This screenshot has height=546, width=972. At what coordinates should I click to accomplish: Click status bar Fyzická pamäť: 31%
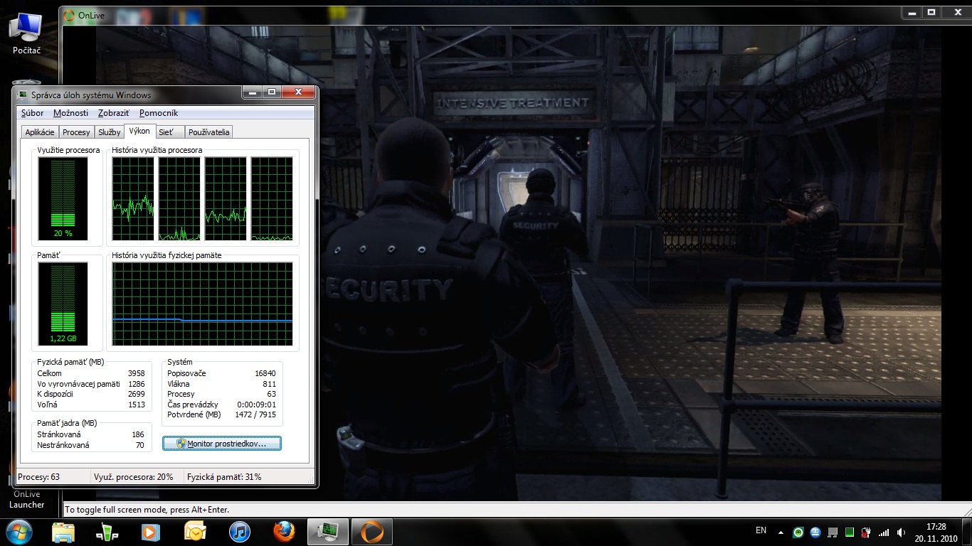tap(224, 476)
